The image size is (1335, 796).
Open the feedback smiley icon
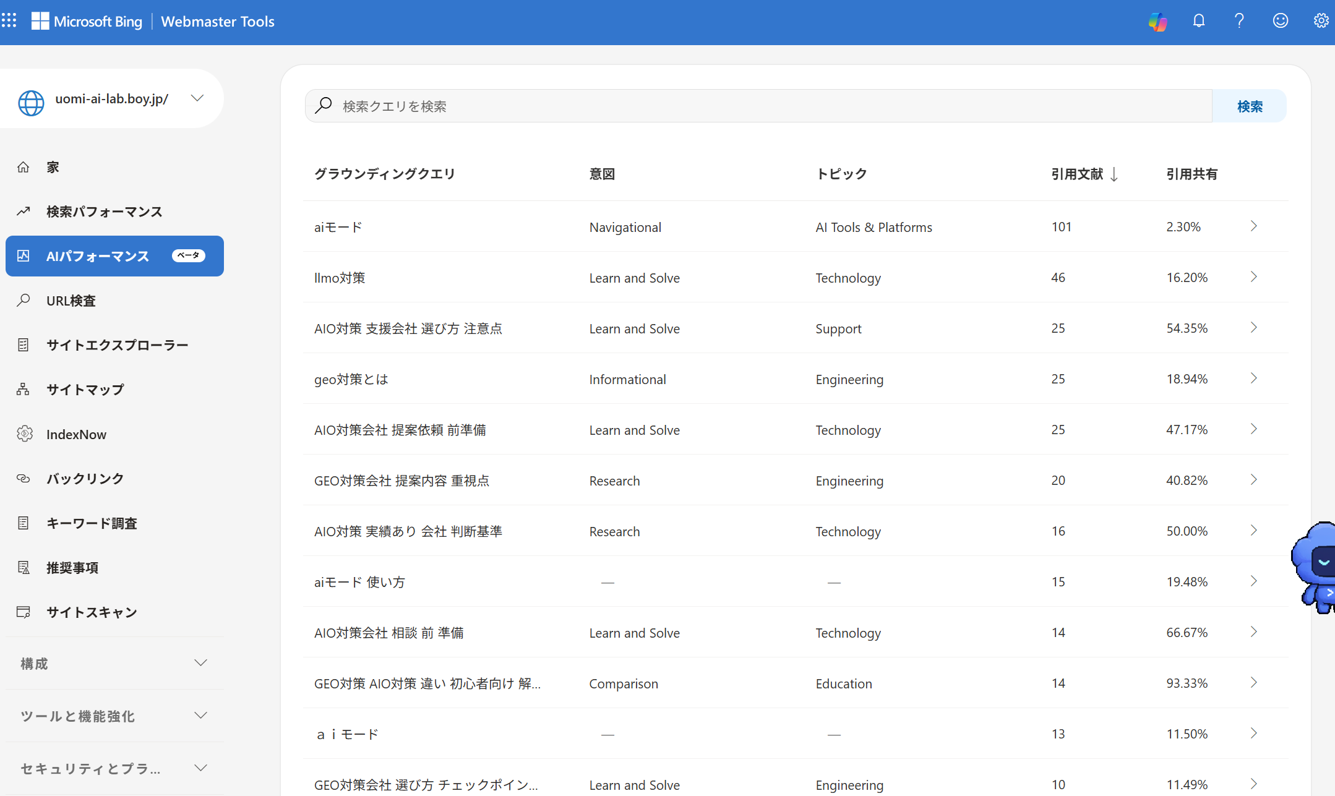coord(1281,21)
